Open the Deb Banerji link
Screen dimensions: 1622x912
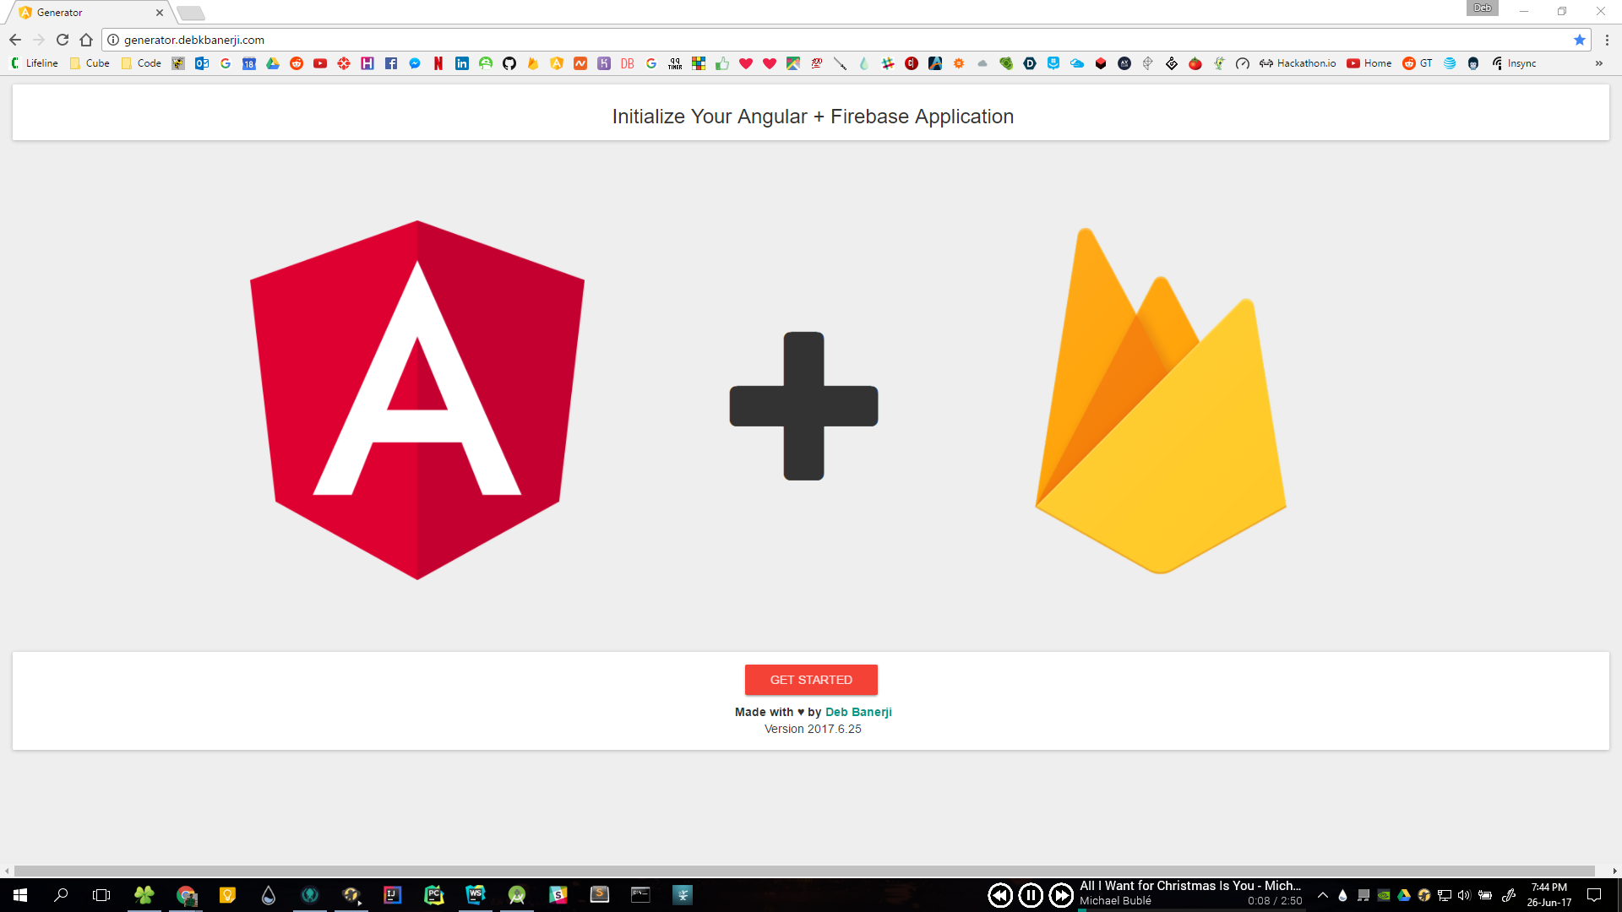858,712
